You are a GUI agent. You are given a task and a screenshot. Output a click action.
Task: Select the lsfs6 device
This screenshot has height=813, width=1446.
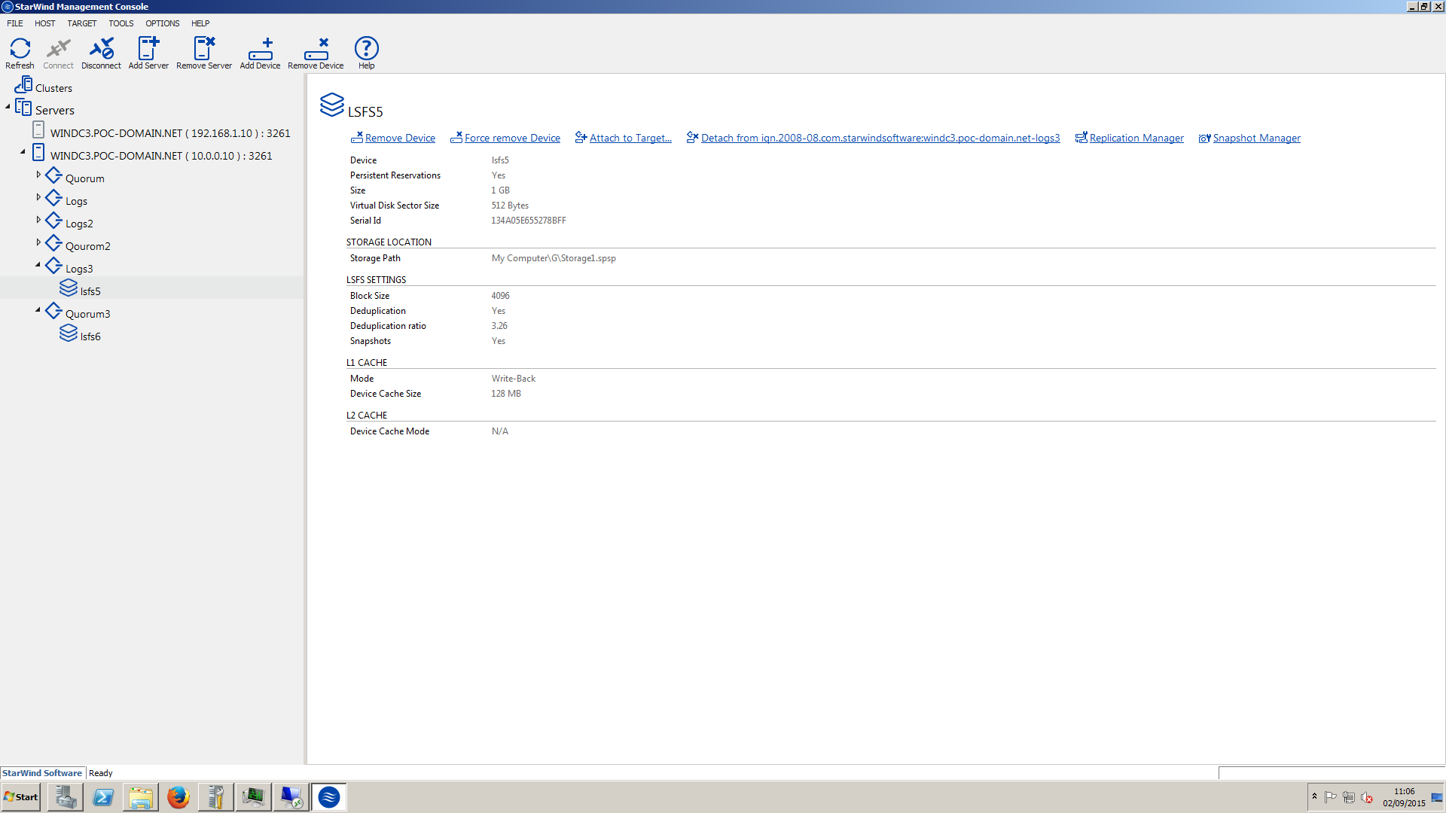click(x=90, y=336)
